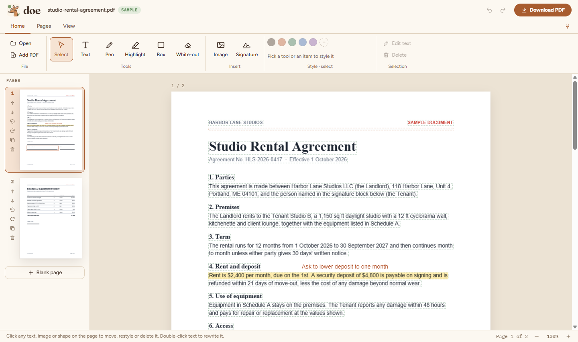Redo the last action
Image resolution: width=578 pixels, height=342 pixels.
[x=503, y=10]
